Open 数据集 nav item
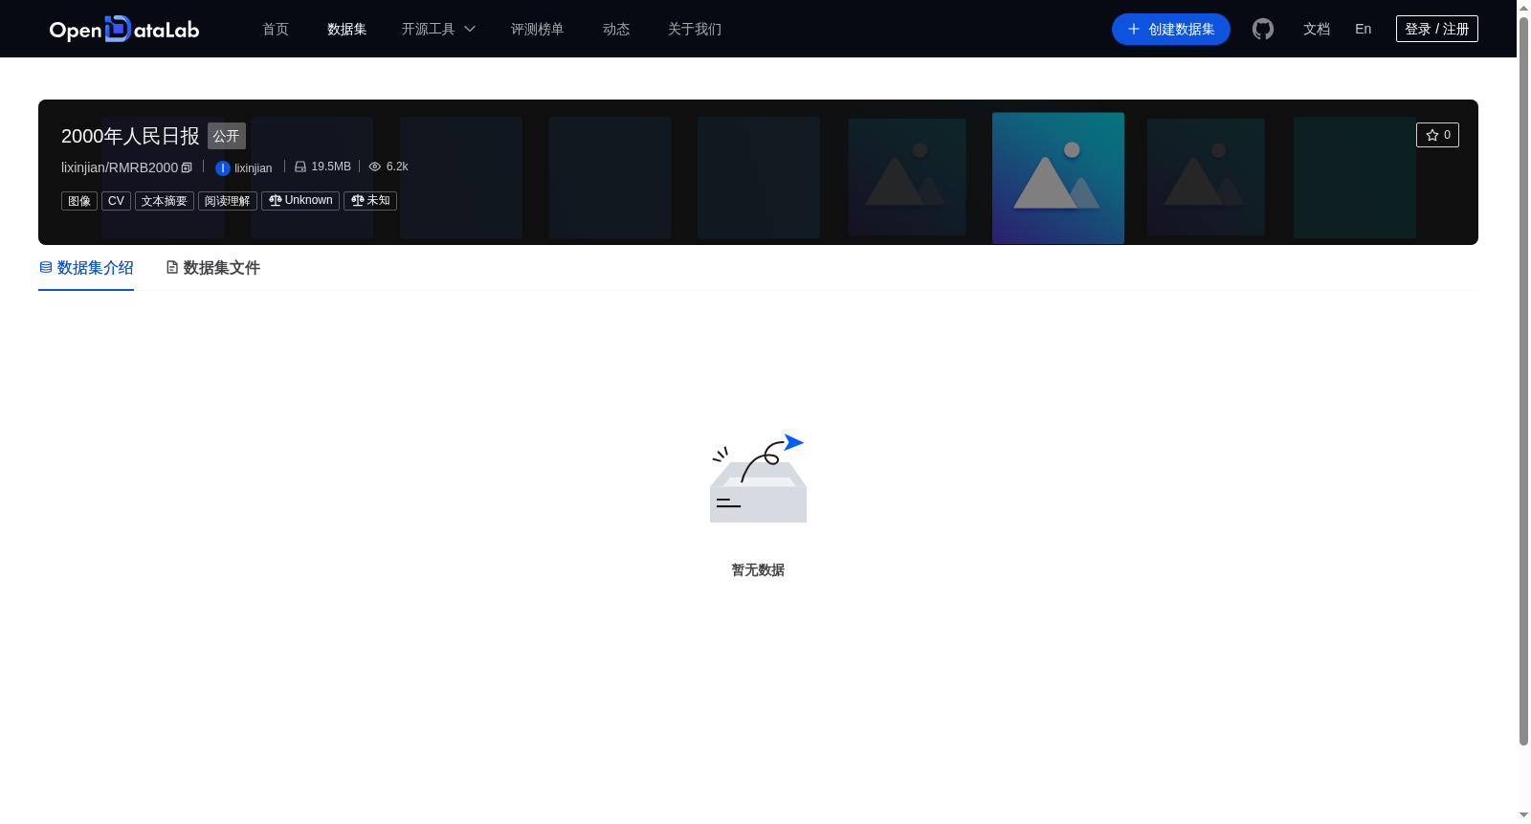The height and width of the screenshot is (824, 1531). [346, 30]
